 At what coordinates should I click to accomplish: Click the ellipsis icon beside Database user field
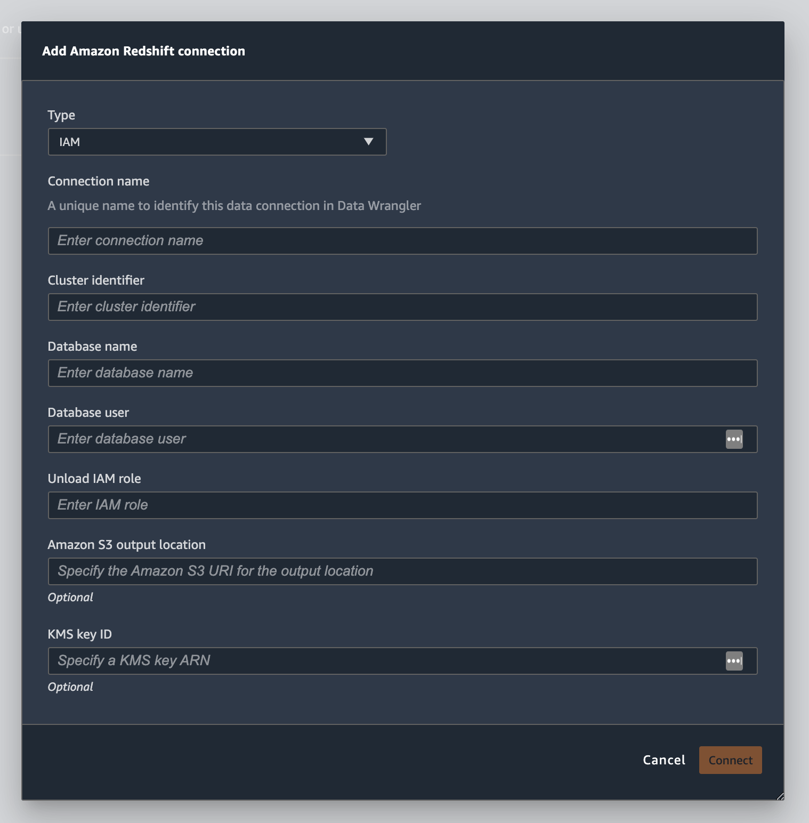pyautogui.click(x=735, y=439)
